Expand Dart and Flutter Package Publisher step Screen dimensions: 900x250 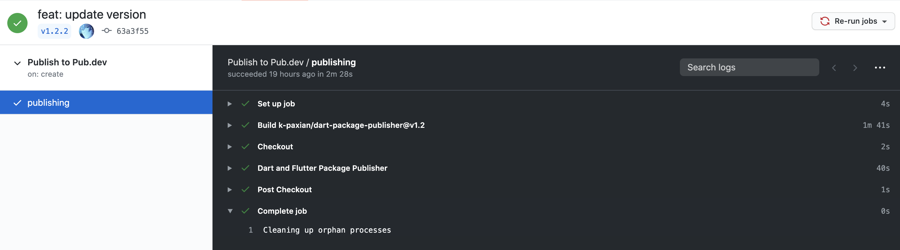[x=230, y=168]
